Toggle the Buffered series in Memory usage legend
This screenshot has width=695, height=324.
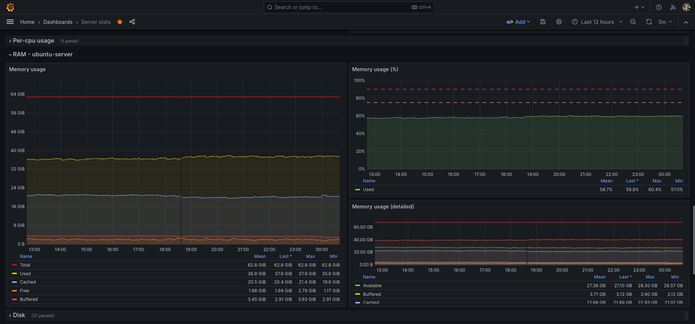coord(29,299)
